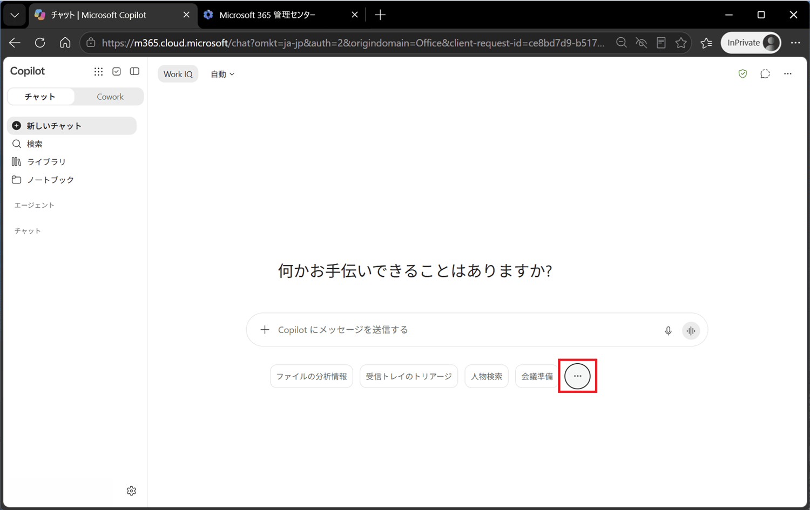This screenshot has height=510, width=810.
Task: Choose ファイルの分析情報 suggestion
Action: pos(312,376)
